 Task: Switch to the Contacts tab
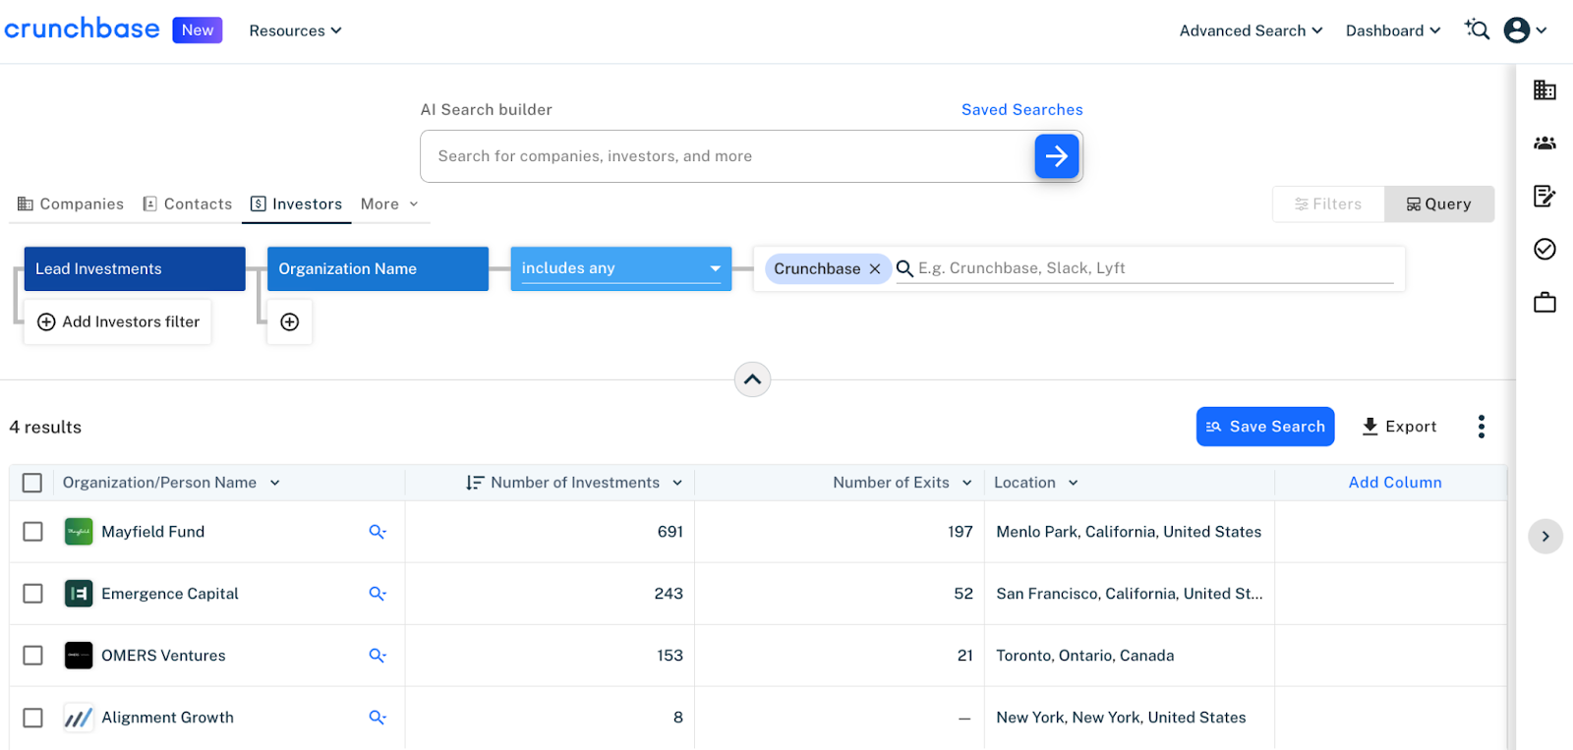pos(188,204)
